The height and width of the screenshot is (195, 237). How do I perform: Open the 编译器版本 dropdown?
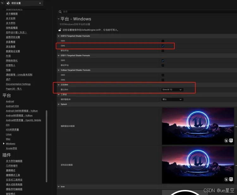click(172, 99)
